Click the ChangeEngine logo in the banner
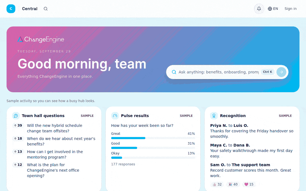The width and height of the screenshot is (306, 191). (x=41, y=39)
